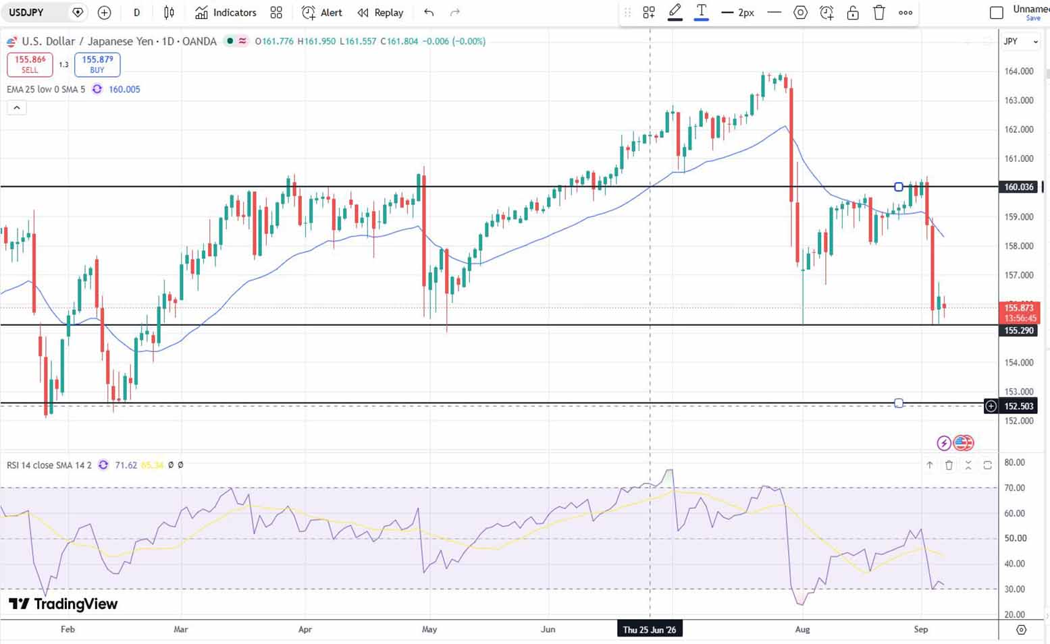This screenshot has height=644, width=1050.
Task: Open more options in the drawing toolbar
Action: (x=905, y=12)
